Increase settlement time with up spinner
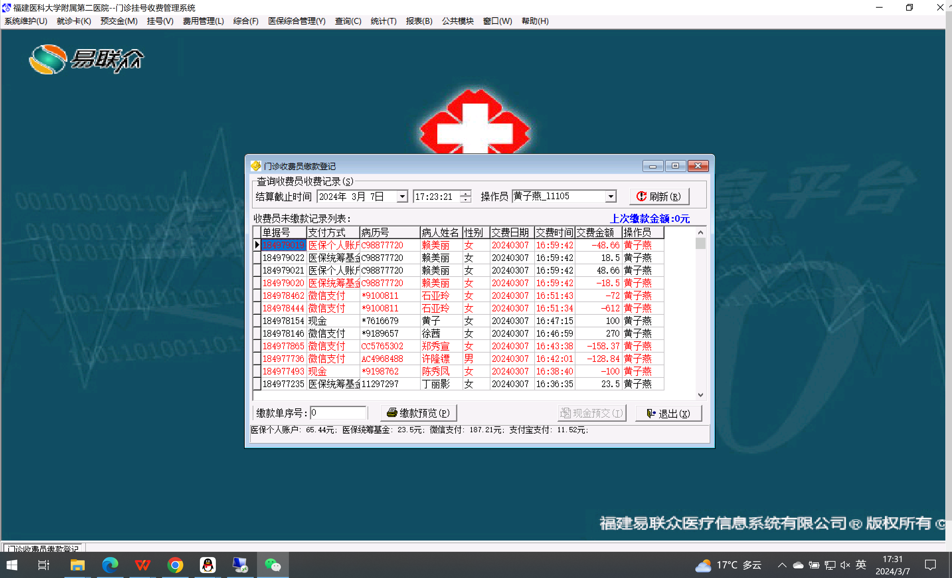The width and height of the screenshot is (952, 578). (x=466, y=194)
